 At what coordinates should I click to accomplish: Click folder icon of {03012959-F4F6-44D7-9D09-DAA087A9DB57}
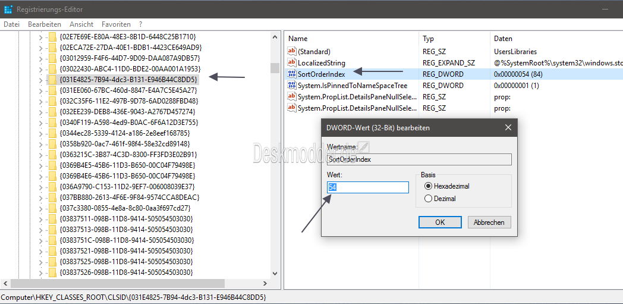point(52,58)
